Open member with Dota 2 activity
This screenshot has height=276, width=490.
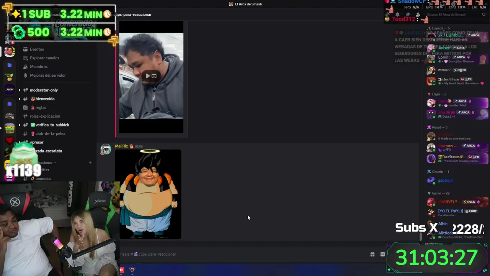[x=457, y=114]
